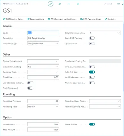This screenshot has width=124, height=136.
Task: Expand the Processing Type dropdown
Action: 43,44
